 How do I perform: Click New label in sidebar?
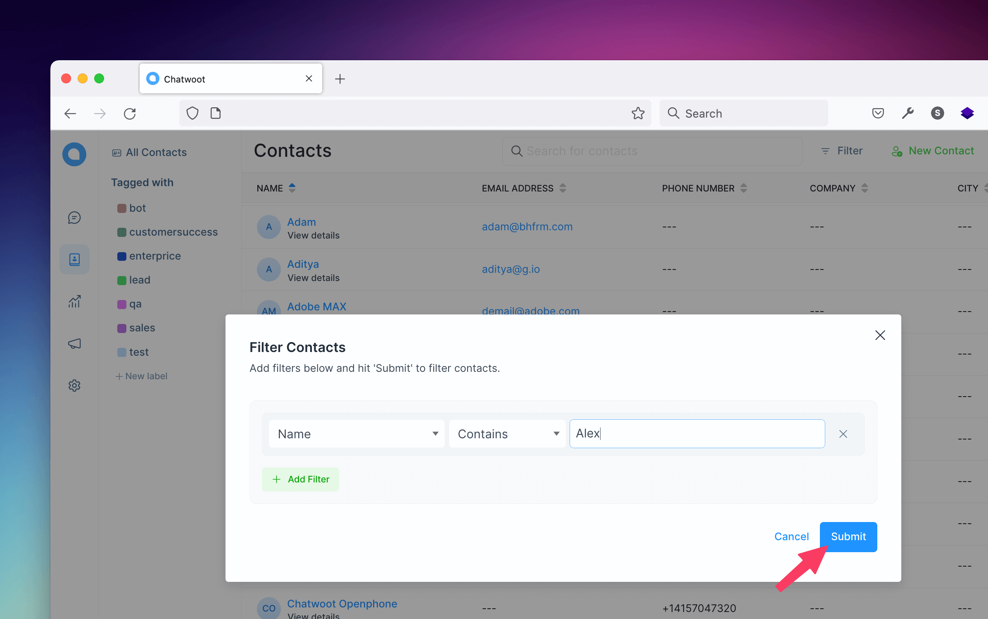point(140,376)
